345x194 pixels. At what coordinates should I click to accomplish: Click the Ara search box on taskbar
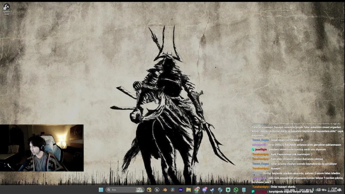tap(125, 190)
